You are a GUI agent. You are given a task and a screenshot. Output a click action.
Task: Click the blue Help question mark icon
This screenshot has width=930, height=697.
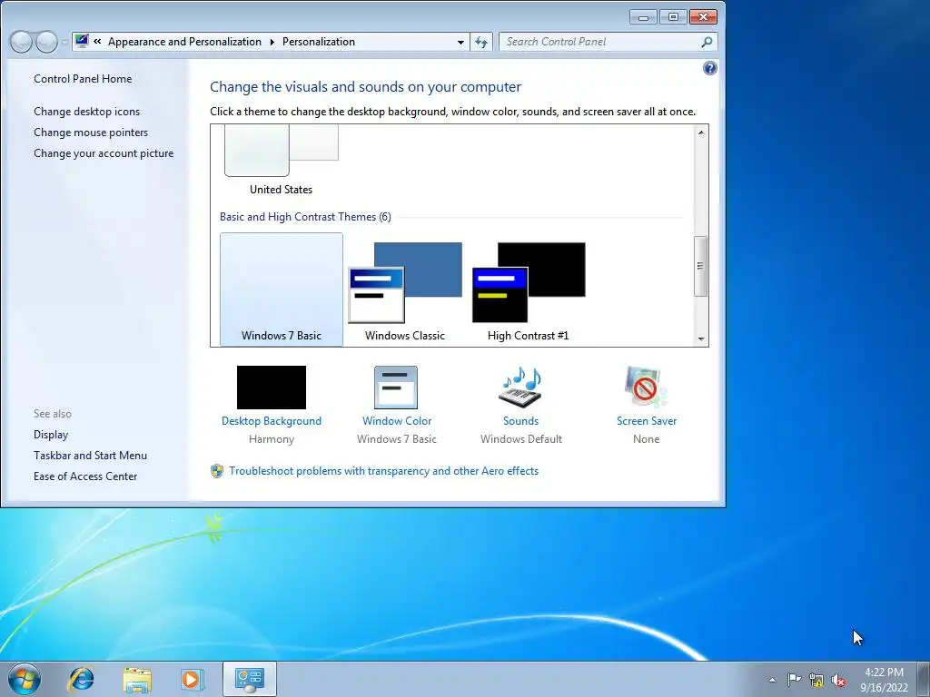pos(709,68)
